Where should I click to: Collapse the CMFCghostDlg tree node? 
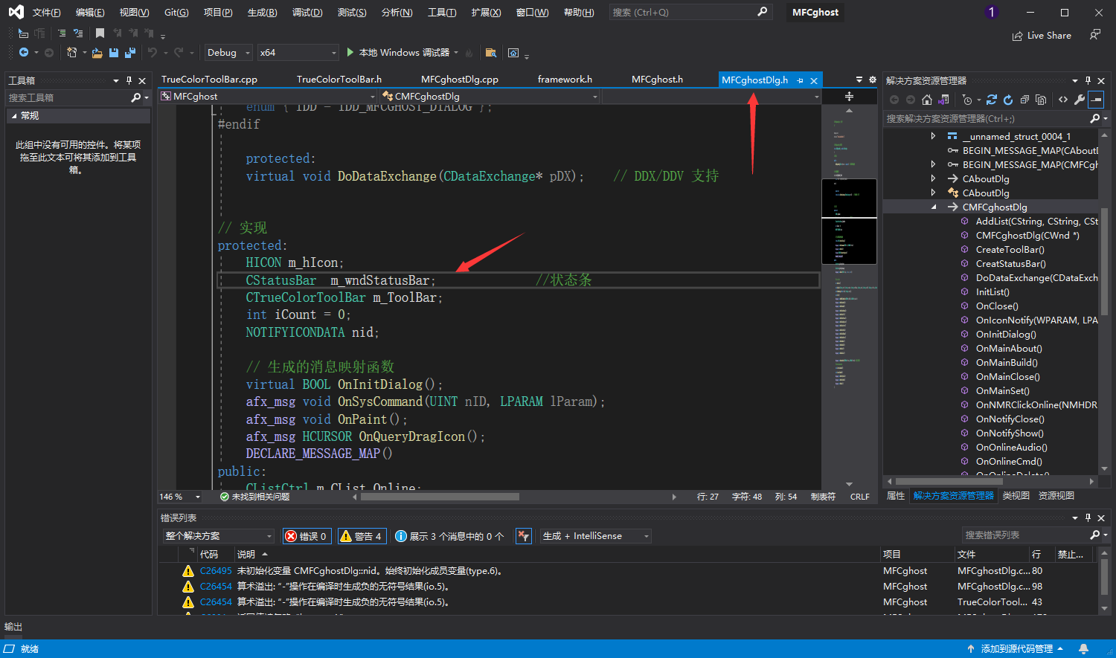point(934,207)
